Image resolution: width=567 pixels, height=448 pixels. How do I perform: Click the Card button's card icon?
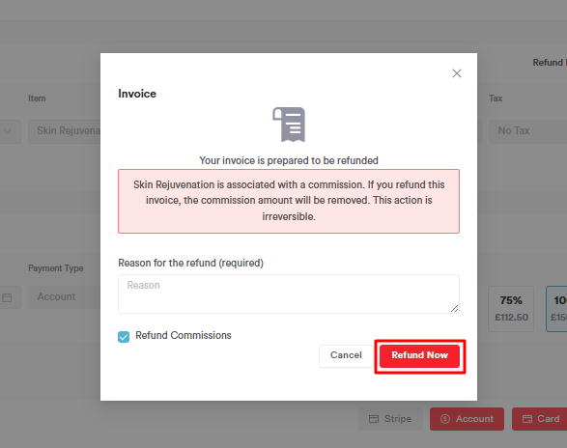pos(527,419)
